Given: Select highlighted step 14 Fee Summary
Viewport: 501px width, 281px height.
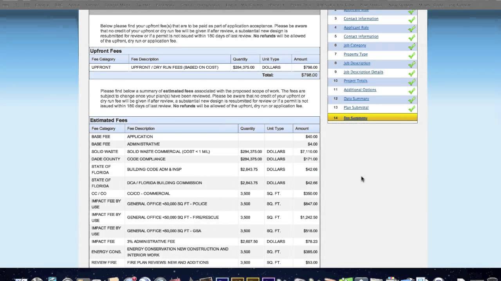Looking at the screenshot, I should [x=372, y=117].
